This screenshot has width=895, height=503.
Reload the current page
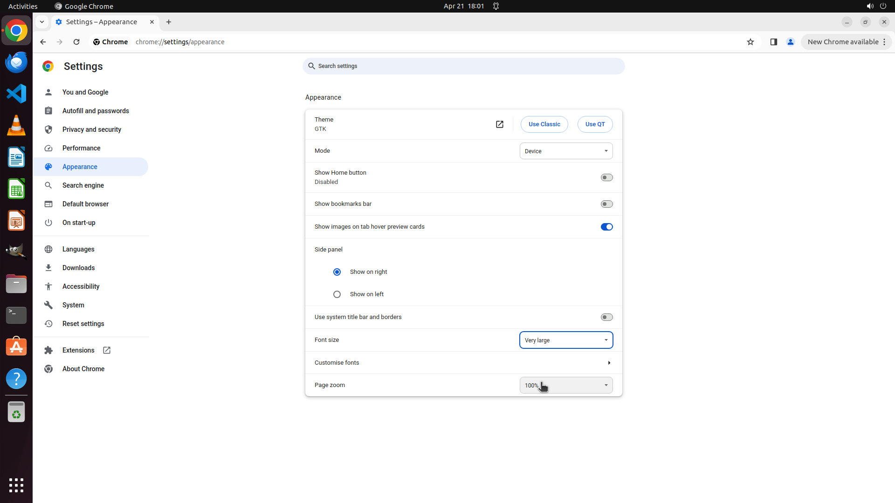[76, 42]
